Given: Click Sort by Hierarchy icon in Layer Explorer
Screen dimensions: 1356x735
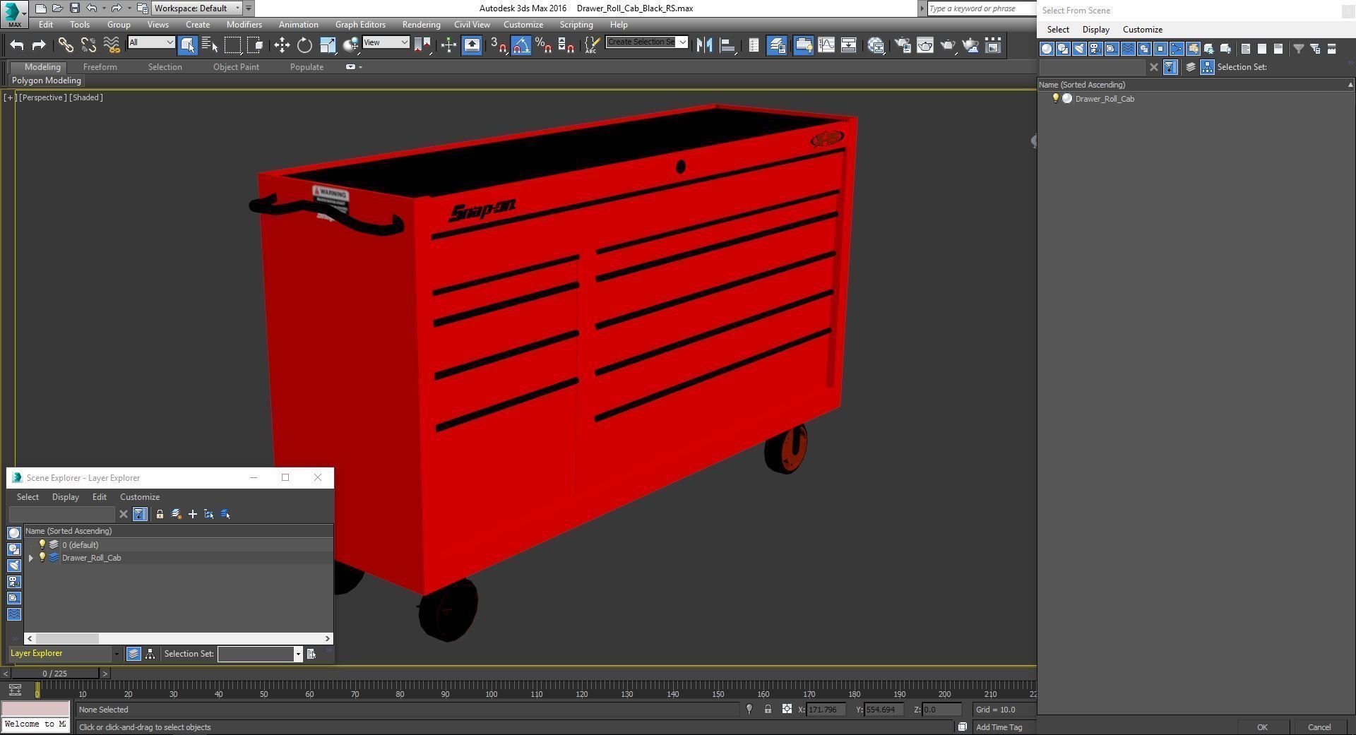Looking at the screenshot, I should tap(150, 654).
